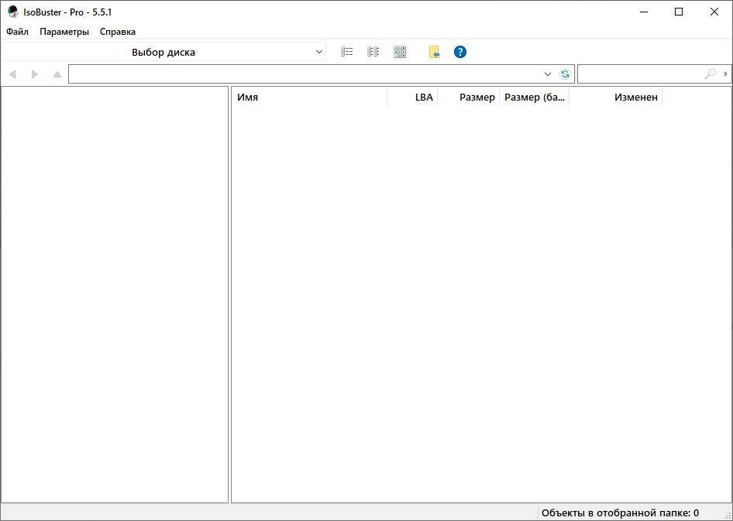Viewport: 733px width, 521px height.
Task: Maximize the IsoBuster window
Action: tap(679, 12)
